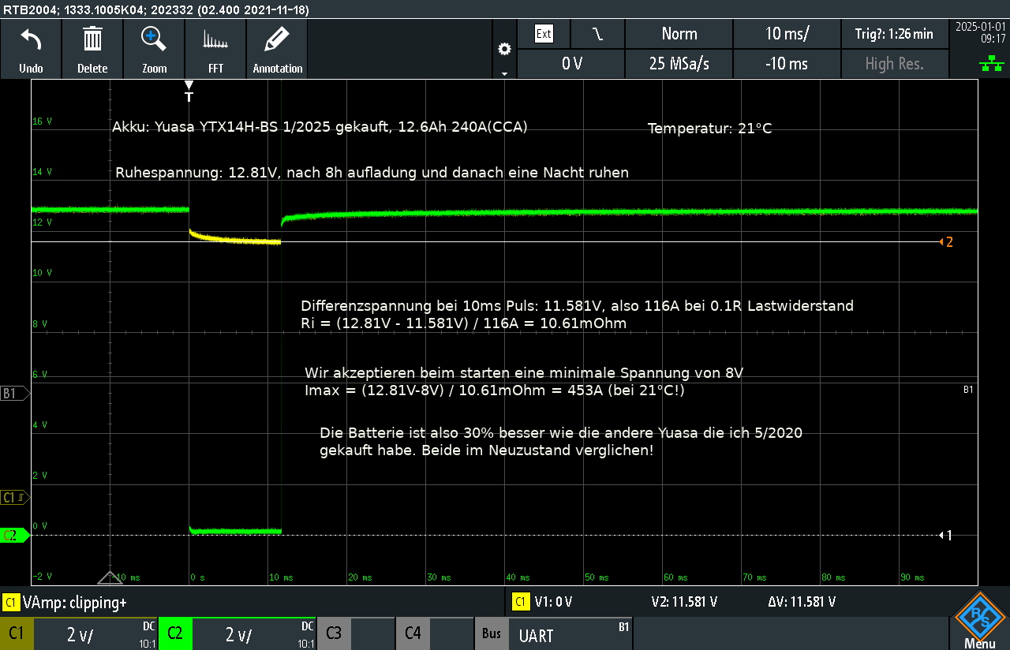Click the 0 V trigger level field
Image resolution: width=1010 pixels, height=650 pixels.
click(x=571, y=64)
